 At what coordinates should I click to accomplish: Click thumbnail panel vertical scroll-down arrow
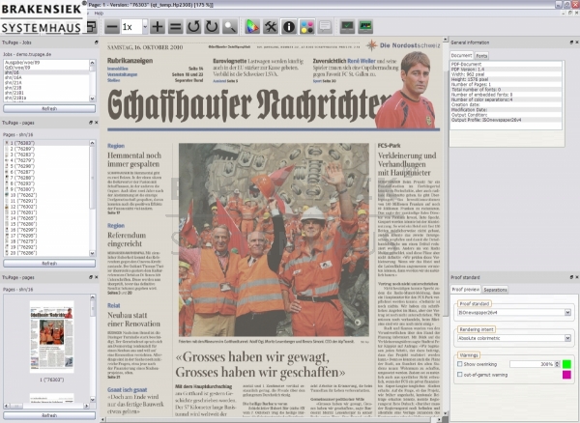93,400
